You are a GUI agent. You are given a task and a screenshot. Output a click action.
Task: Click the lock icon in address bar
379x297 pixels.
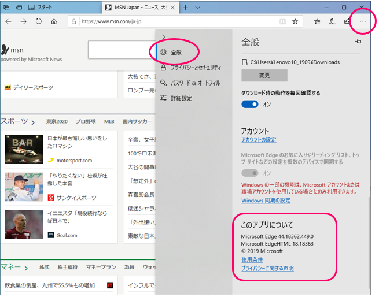(73, 21)
